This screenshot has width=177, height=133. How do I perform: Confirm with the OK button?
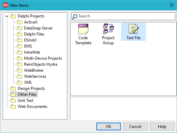[108, 126]
